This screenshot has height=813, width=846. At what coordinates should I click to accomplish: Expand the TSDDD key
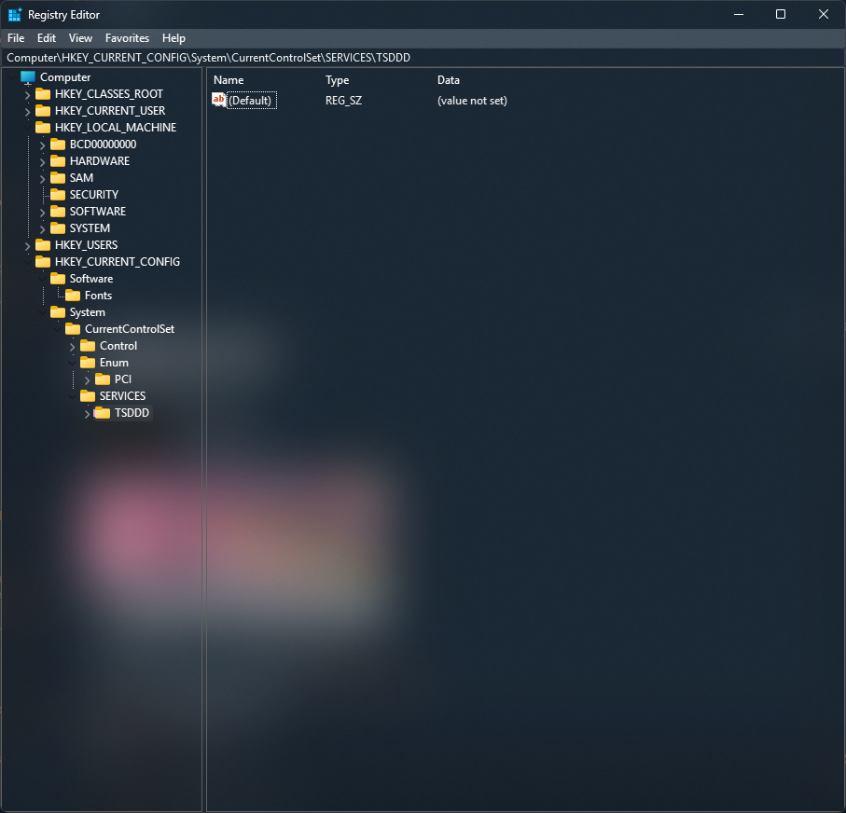click(88, 413)
